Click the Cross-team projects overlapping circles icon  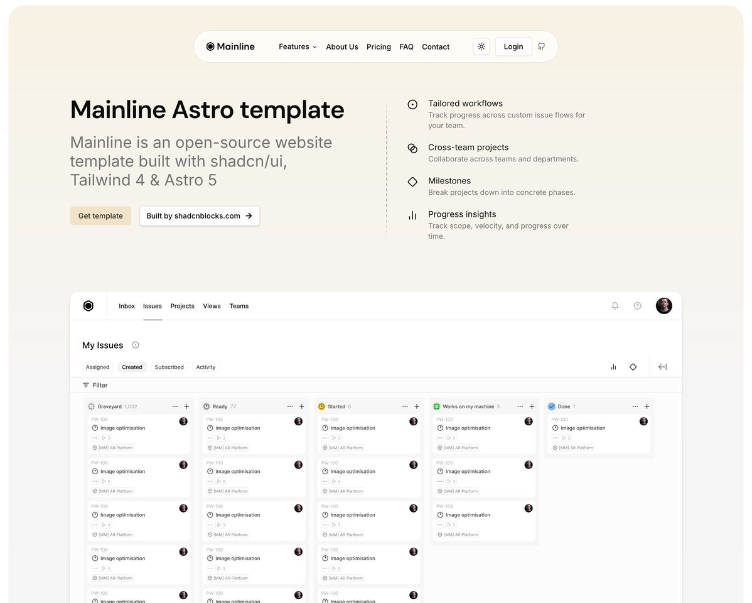[412, 148]
